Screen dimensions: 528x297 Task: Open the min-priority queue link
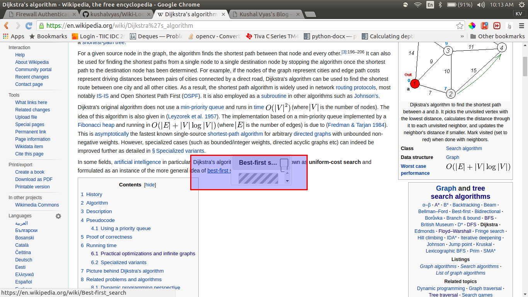tap(202, 107)
